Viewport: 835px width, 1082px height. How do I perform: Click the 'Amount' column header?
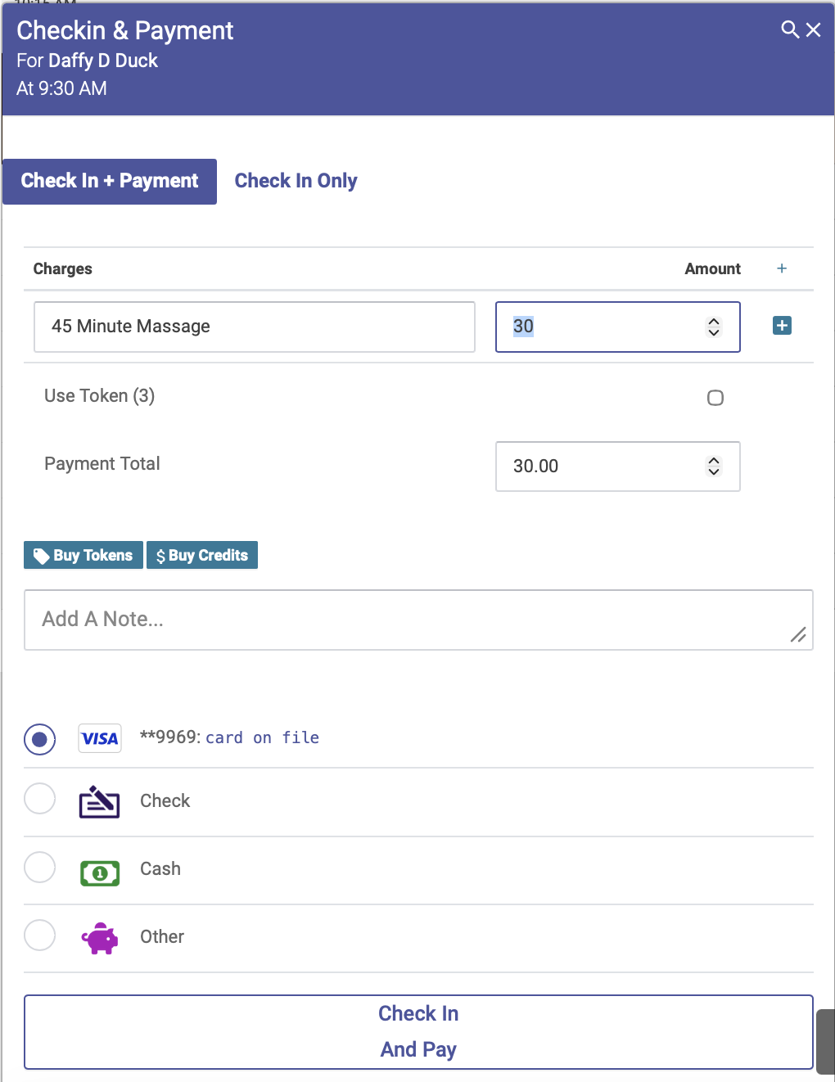[x=712, y=269]
